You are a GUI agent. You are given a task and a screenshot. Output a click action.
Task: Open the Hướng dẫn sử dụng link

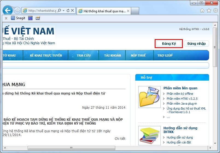(x=180, y=137)
